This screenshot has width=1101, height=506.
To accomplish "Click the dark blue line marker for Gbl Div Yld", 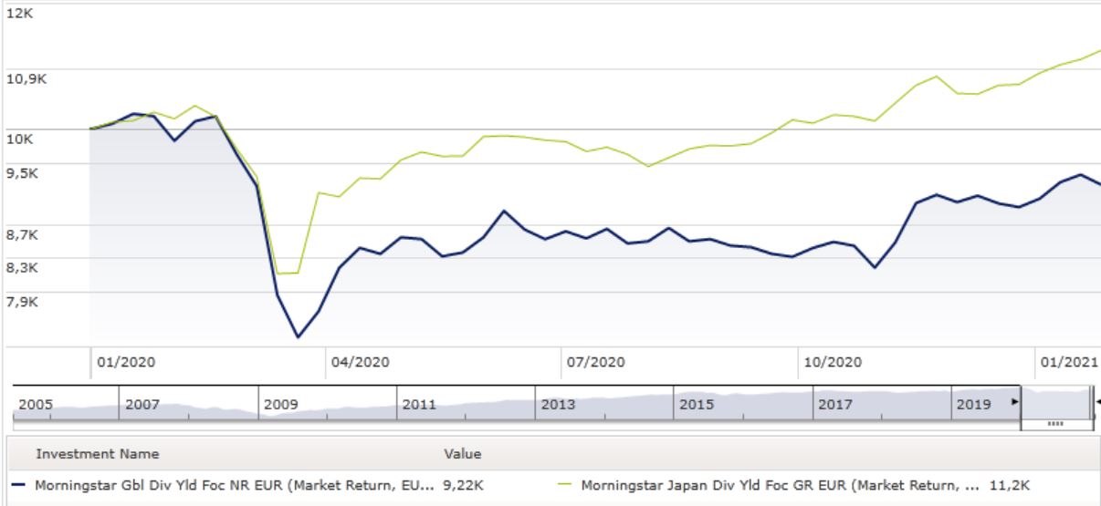I will tap(20, 485).
